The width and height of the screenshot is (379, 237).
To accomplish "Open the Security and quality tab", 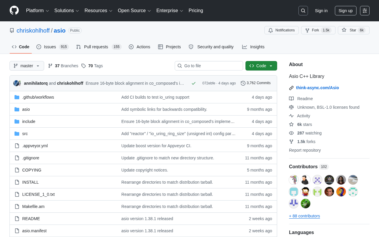I will tap(211, 47).
